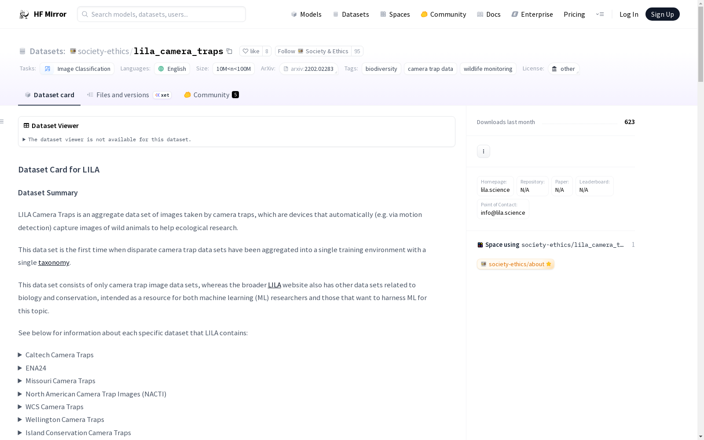Screen dimensions: 704x440
Task: Click the wildlife monitoring tag
Action: click(x=488, y=69)
